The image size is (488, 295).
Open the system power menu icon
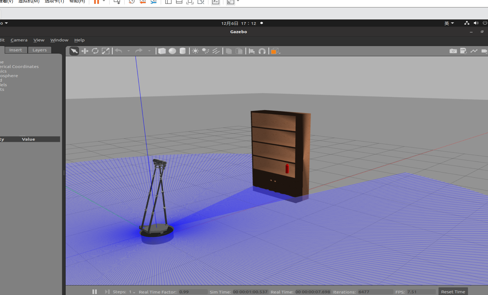[485, 23]
